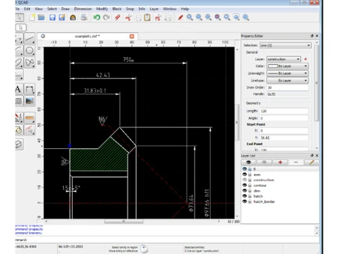Click the Open File folder icon
The height and width of the screenshot is (254, 339).
(41, 18)
